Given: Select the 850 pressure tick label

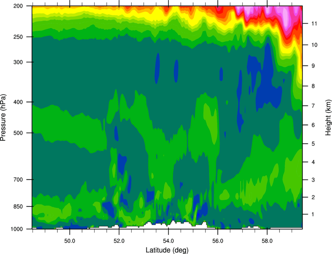Looking at the screenshot, I should pyautogui.click(x=18, y=206).
